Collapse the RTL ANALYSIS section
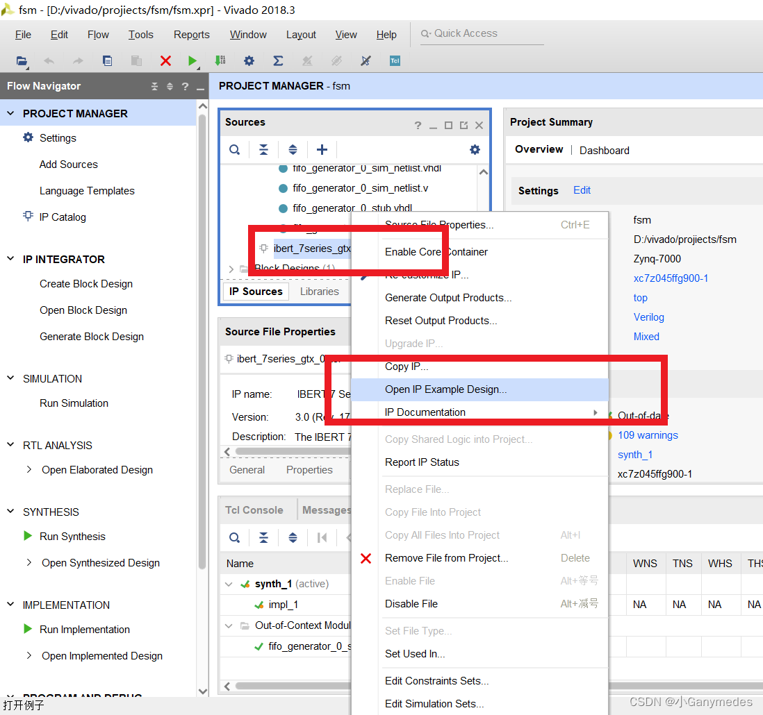This screenshot has height=715, width=763. click(x=10, y=445)
